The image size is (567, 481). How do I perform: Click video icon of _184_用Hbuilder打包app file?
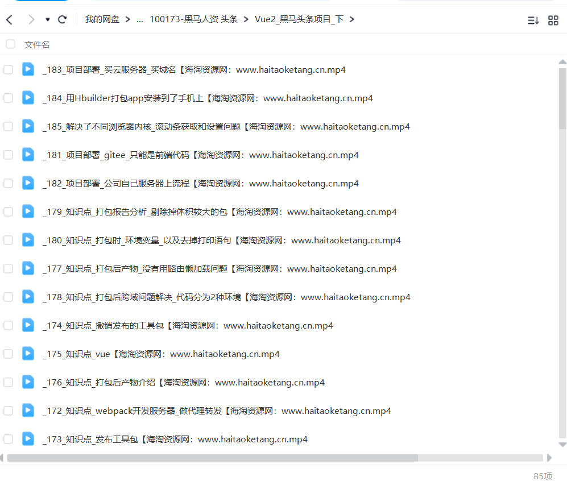[x=28, y=98]
